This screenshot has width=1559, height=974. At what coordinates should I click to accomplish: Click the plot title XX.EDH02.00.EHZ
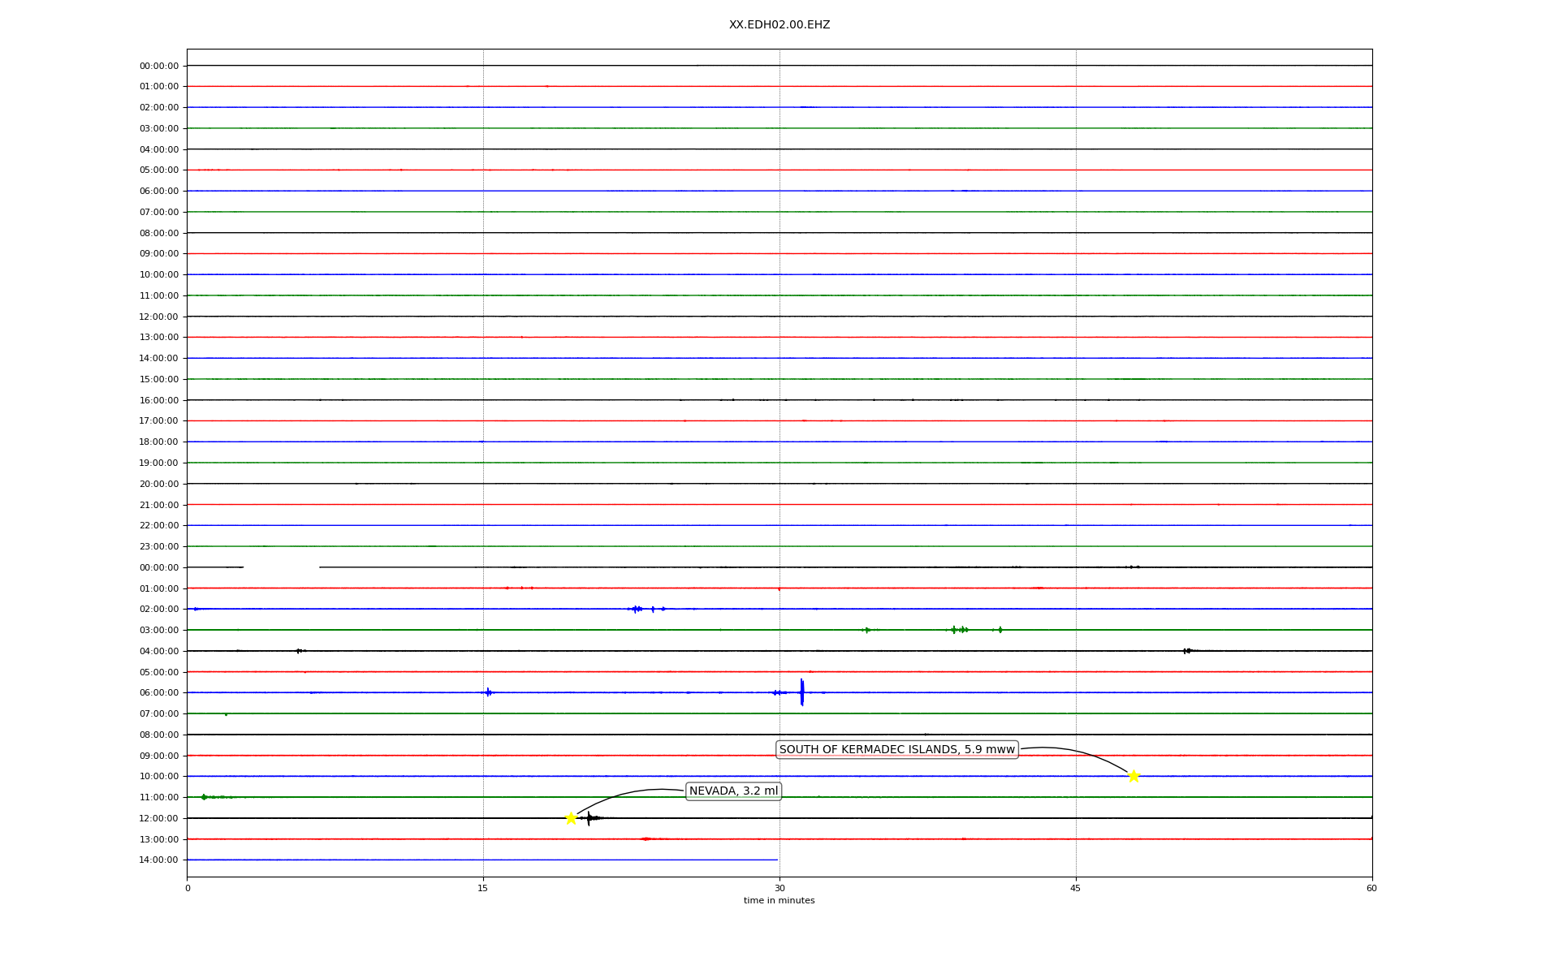coord(779,25)
